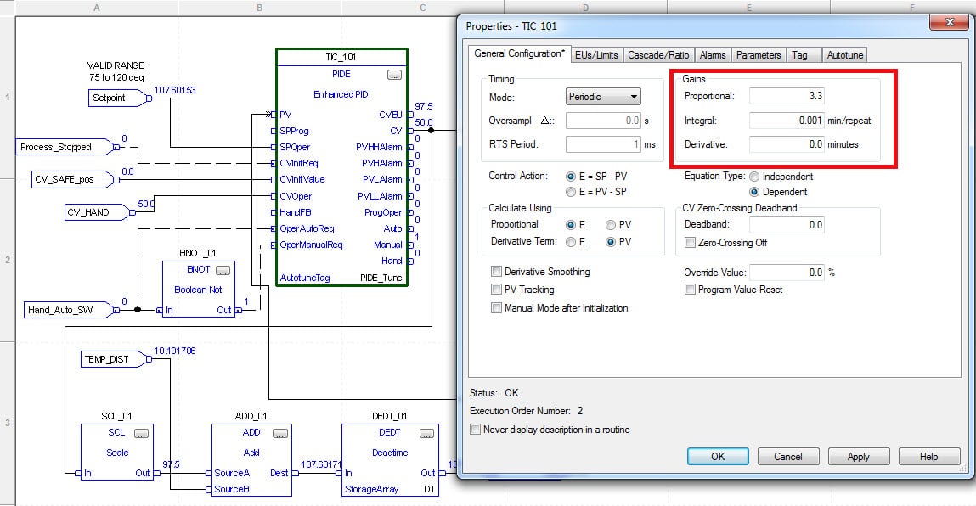The height and width of the screenshot is (506, 976).
Task: Set Proportional calculation to use E
Action: 570,225
